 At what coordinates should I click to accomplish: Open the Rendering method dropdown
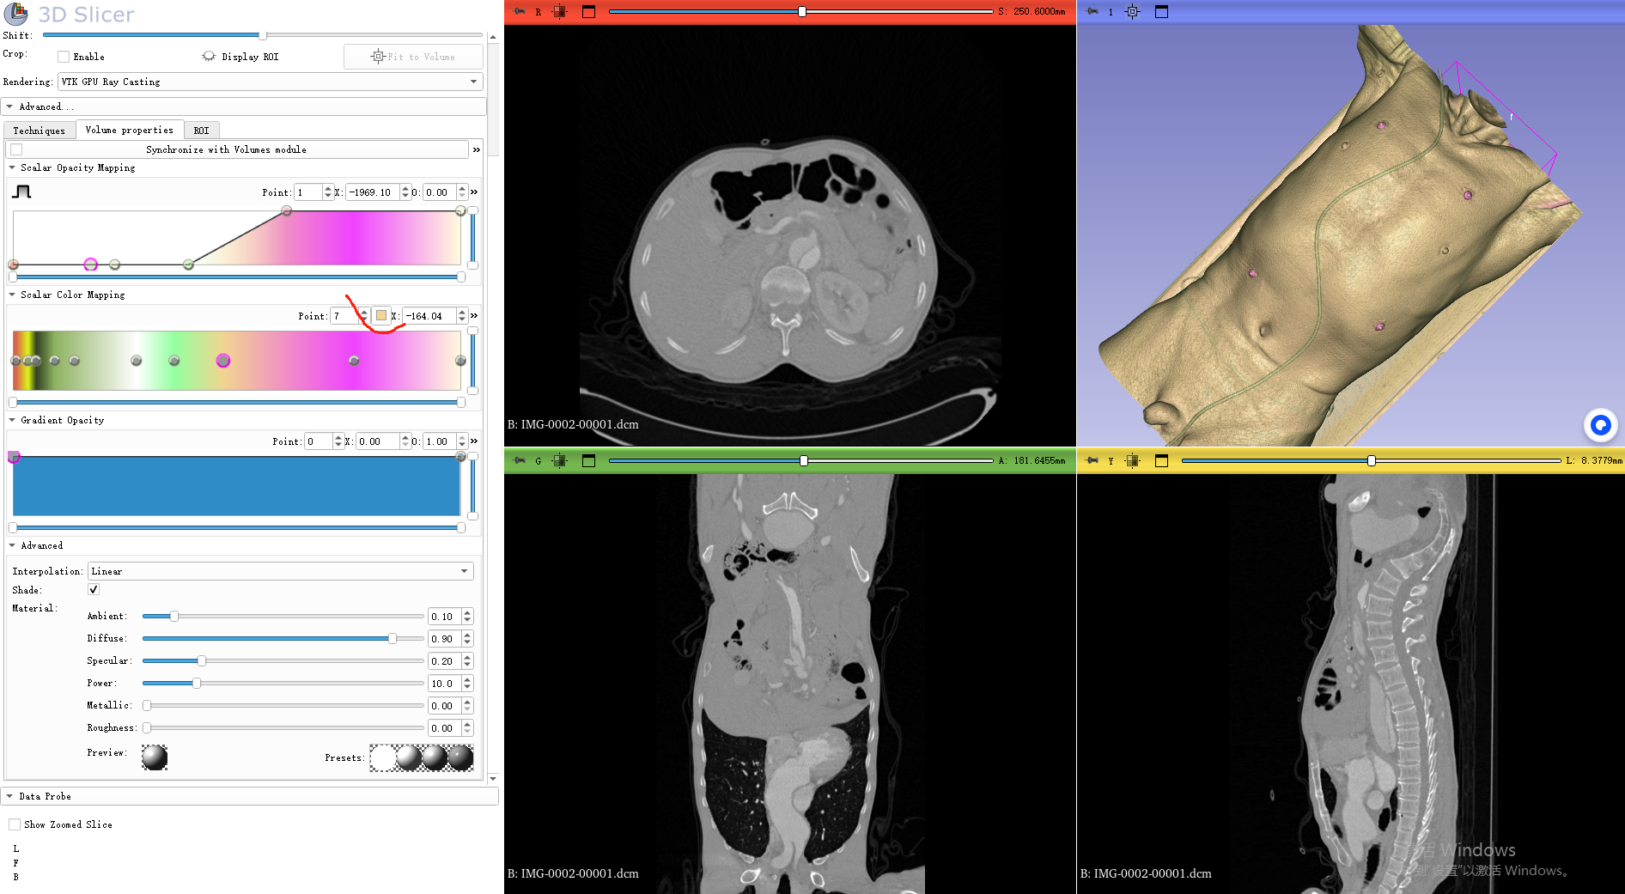click(x=271, y=82)
